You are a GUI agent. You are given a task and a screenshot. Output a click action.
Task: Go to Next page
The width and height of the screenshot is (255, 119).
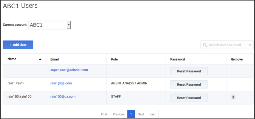click(141, 114)
